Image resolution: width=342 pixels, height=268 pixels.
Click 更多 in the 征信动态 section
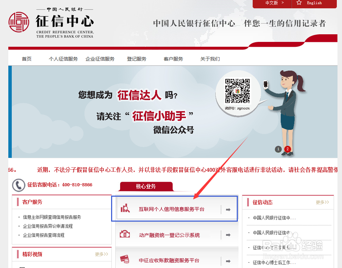click(322, 202)
